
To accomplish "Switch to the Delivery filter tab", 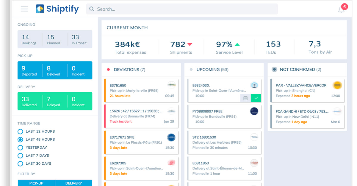I will click(73, 183).
